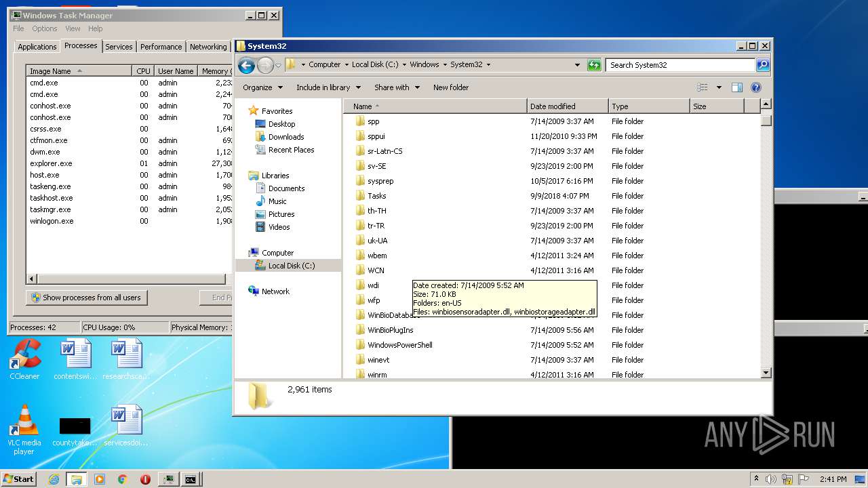Viewport: 868px width, 488px height.
Task: Show hidden system tray icons
Action: (x=756, y=479)
